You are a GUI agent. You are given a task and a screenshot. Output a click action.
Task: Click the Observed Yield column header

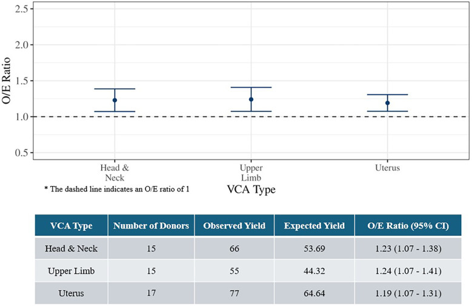234,225
